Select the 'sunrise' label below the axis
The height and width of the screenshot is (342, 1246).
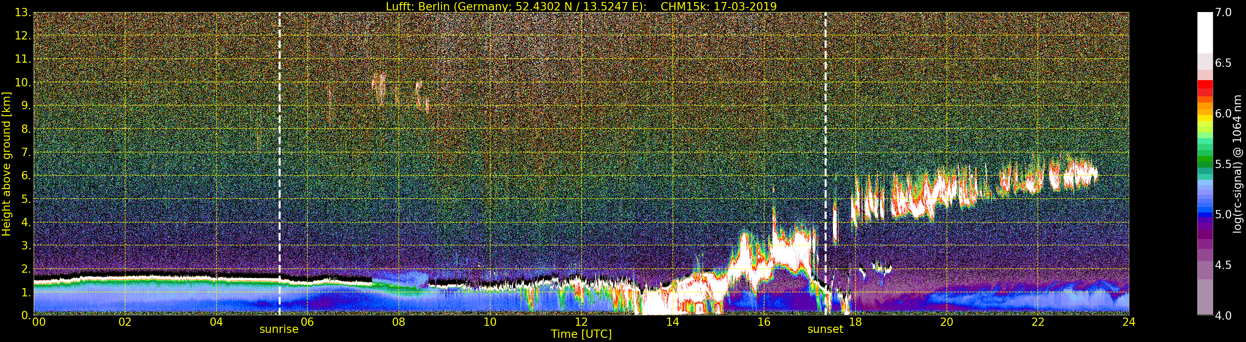[279, 330]
